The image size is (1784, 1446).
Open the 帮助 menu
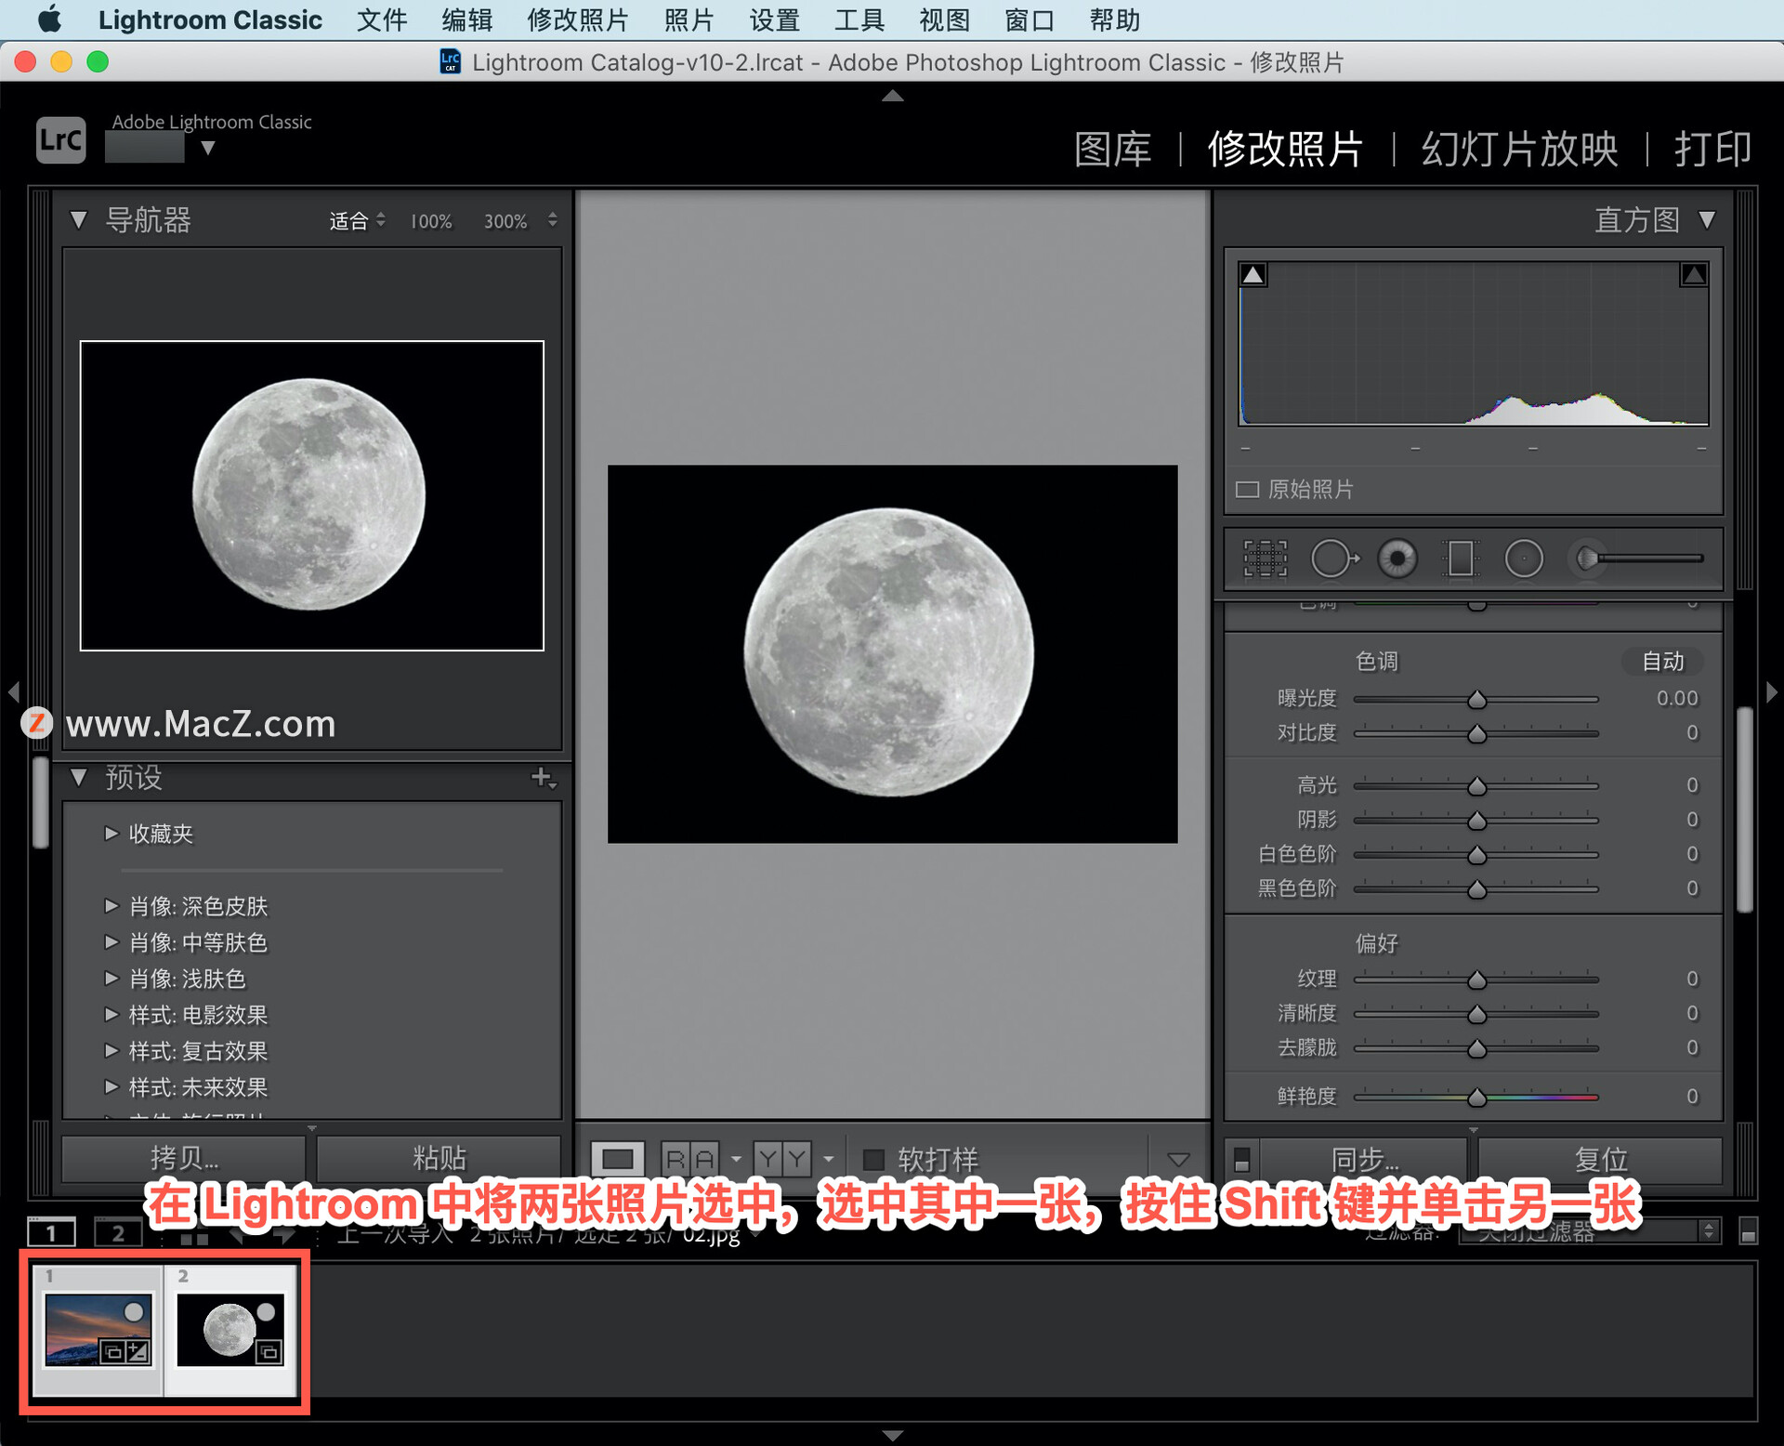1114,20
